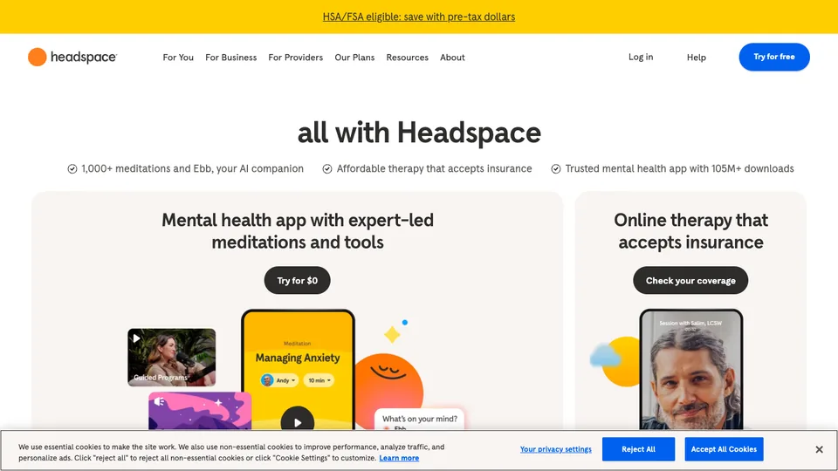Click the Guided Programs video thumbnail
The width and height of the screenshot is (838, 471).
coord(172,357)
